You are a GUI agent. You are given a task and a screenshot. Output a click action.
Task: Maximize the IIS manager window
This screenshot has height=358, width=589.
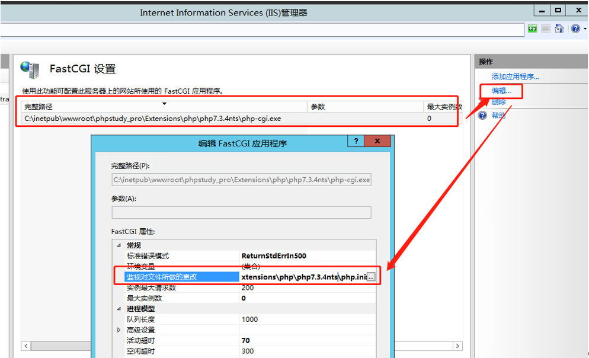pos(558,11)
